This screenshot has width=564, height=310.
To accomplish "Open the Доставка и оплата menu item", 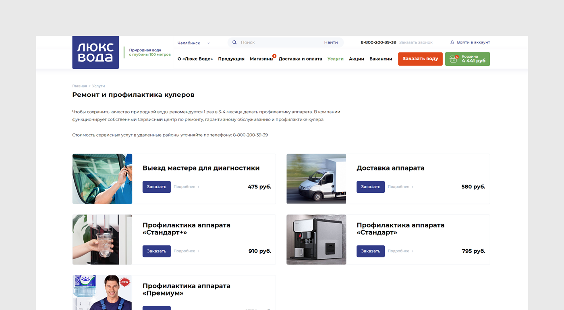I will [301, 59].
